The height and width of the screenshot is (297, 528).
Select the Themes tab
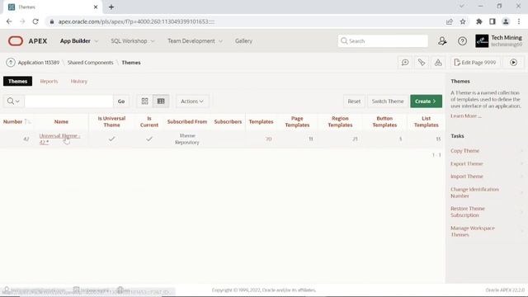tap(18, 81)
